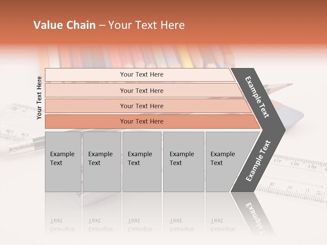Select lower dark arrow 'Example Text' segment
This screenshot has width=327, height=245.
tap(258, 161)
